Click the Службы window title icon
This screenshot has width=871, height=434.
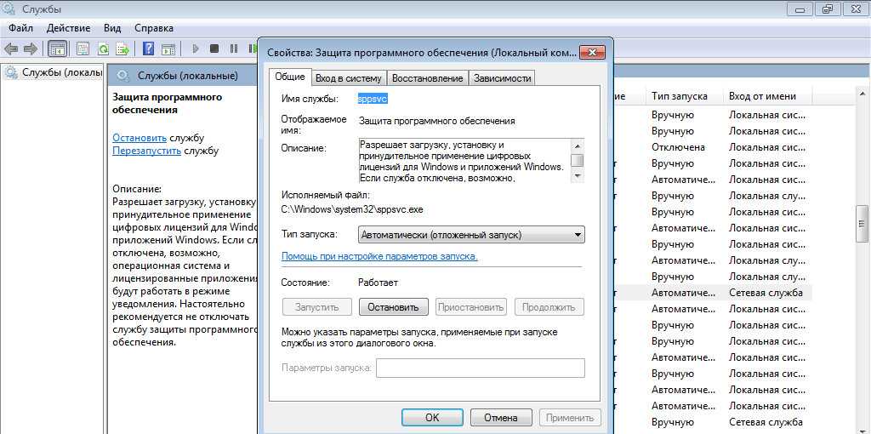[9, 9]
